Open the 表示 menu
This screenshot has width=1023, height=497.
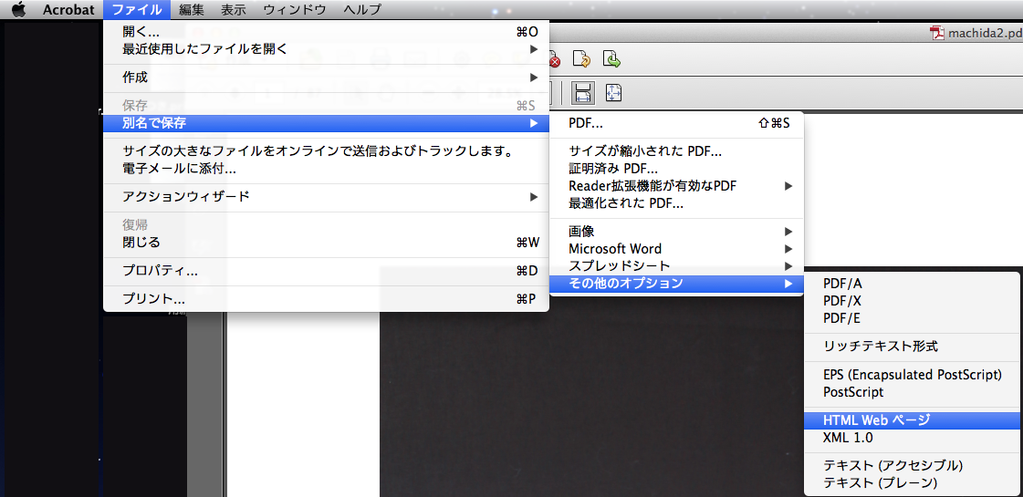(233, 9)
